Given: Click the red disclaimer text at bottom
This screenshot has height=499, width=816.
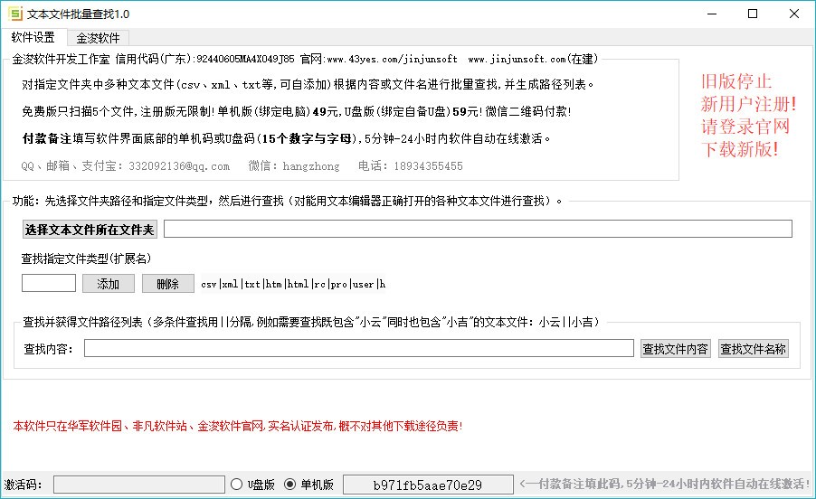Looking at the screenshot, I should [238, 427].
